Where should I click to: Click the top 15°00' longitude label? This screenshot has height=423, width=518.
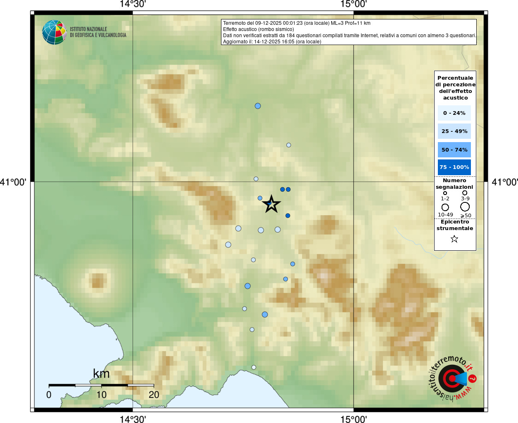coord(354,4)
